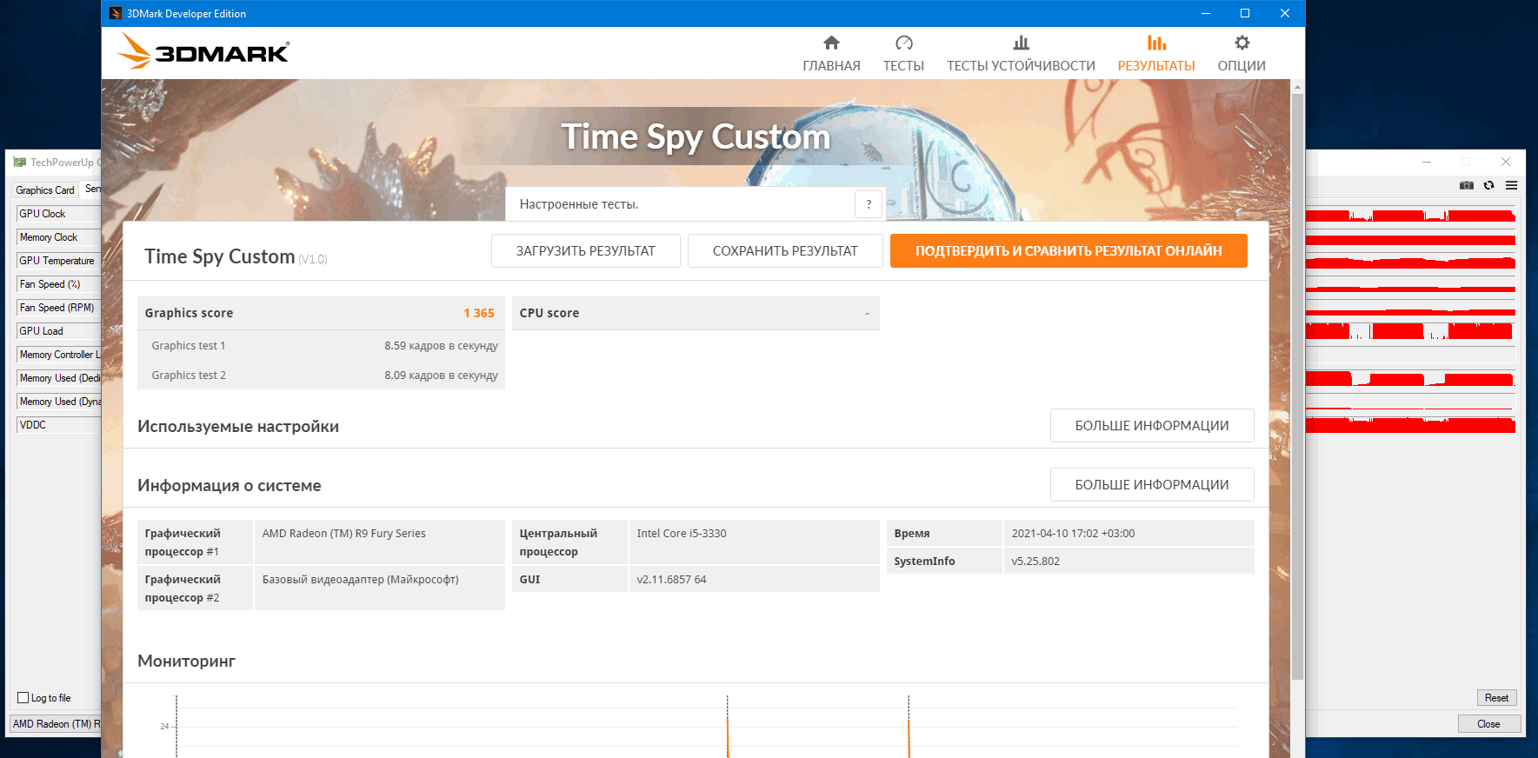The image size is (1538, 758).
Task: Click the Graphics test 1 row
Action: 321,345
